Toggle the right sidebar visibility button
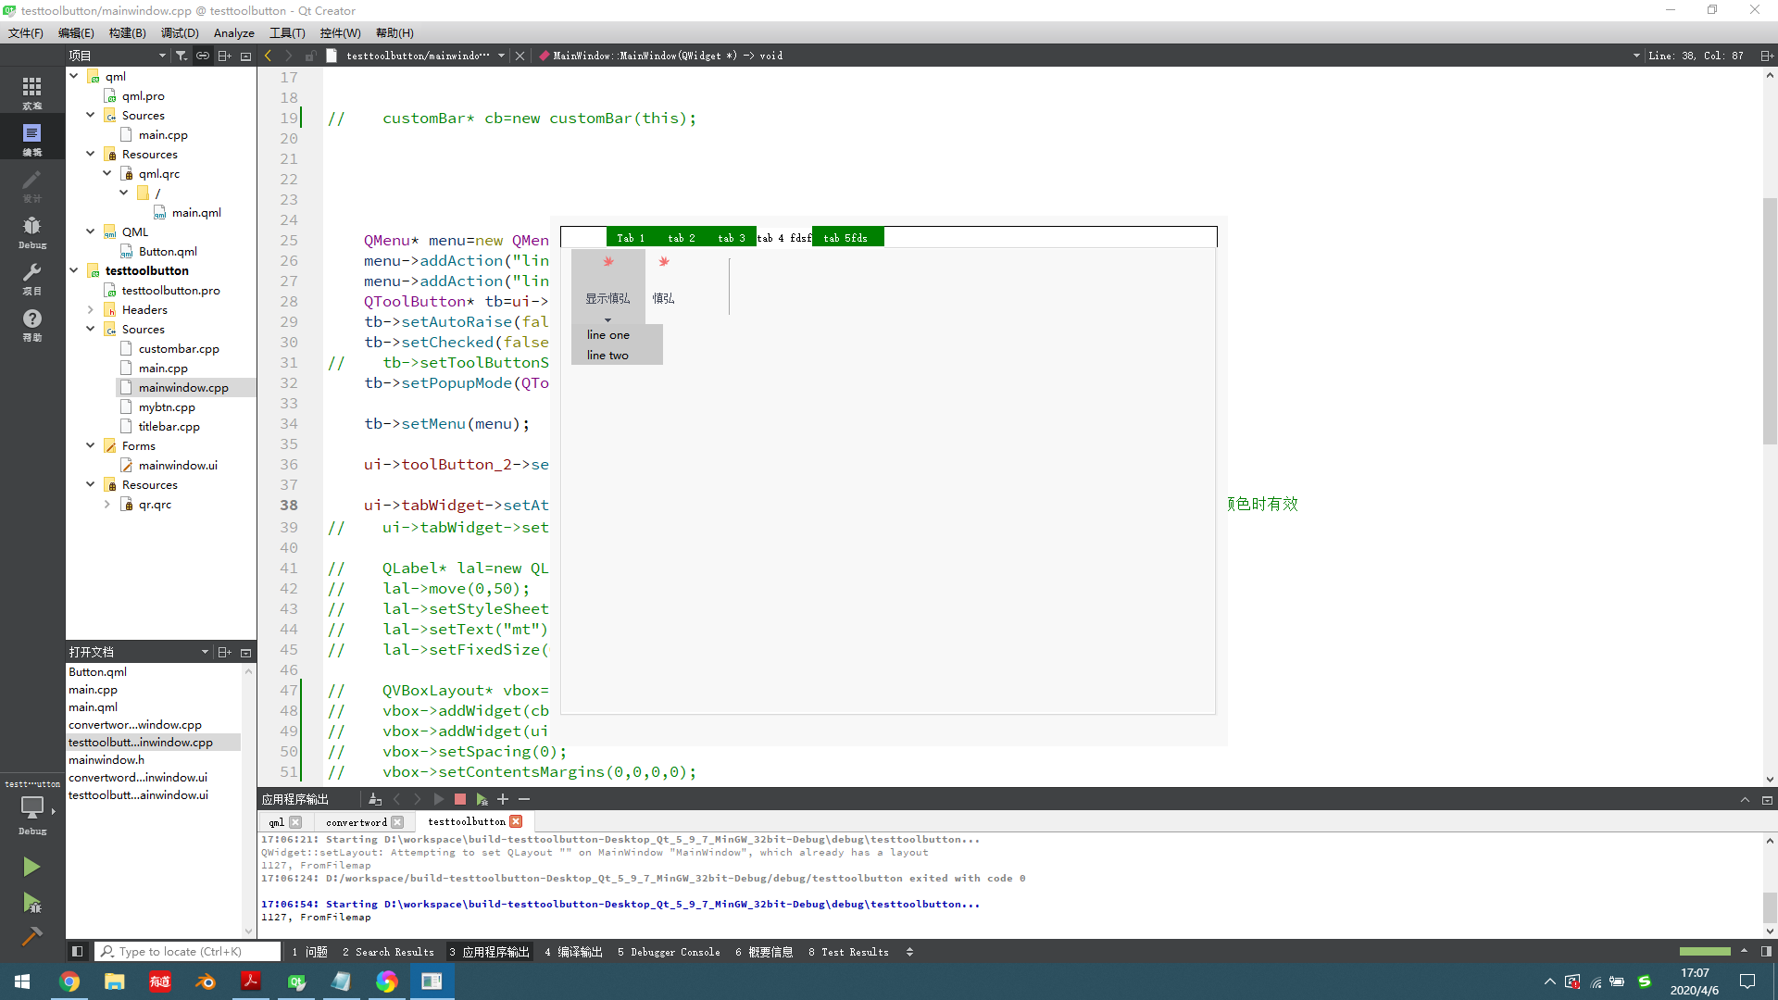The width and height of the screenshot is (1778, 1000). 1766,951
